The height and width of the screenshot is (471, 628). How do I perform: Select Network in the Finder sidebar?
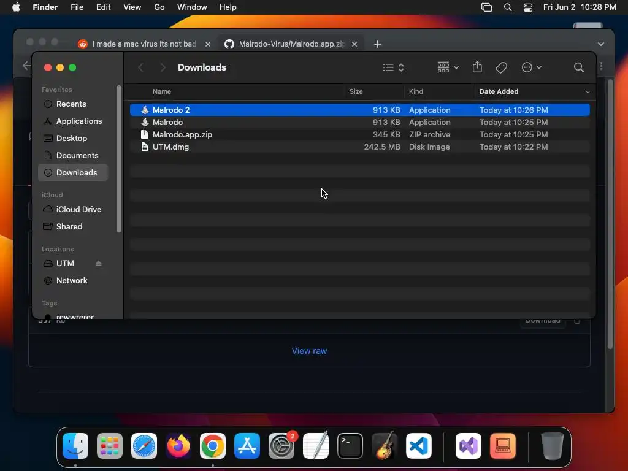(x=73, y=281)
